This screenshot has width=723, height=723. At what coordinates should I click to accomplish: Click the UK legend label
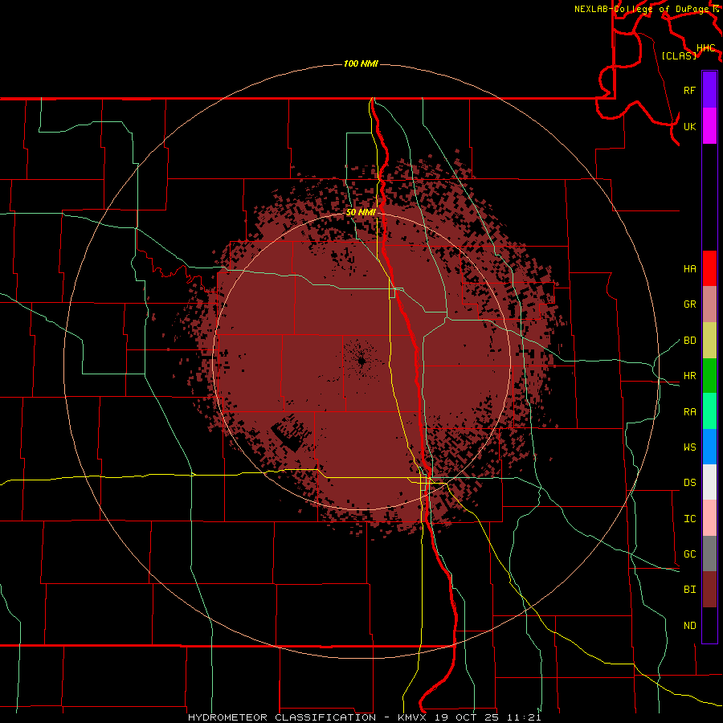(x=689, y=126)
